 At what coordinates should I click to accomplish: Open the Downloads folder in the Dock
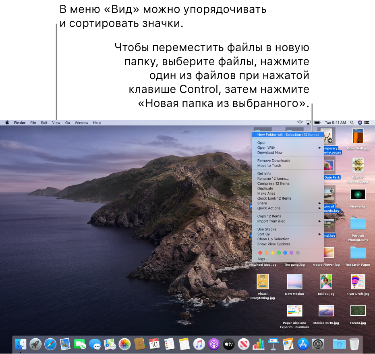pyautogui.click(x=340, y=344)
